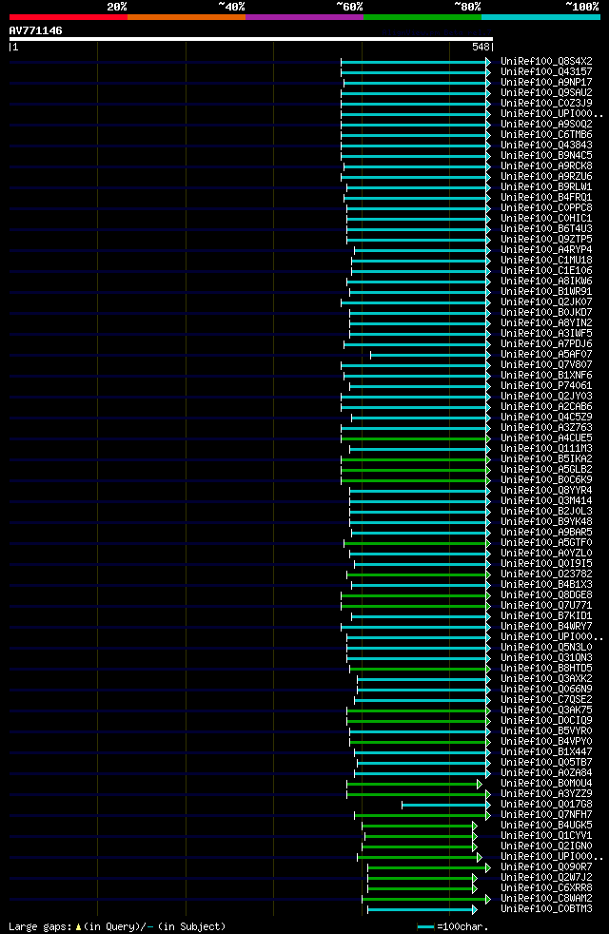Open hit UniRef100_Q9SAU2
The image size is (609, 934).
pyautogui.click(x=546, y=93)
